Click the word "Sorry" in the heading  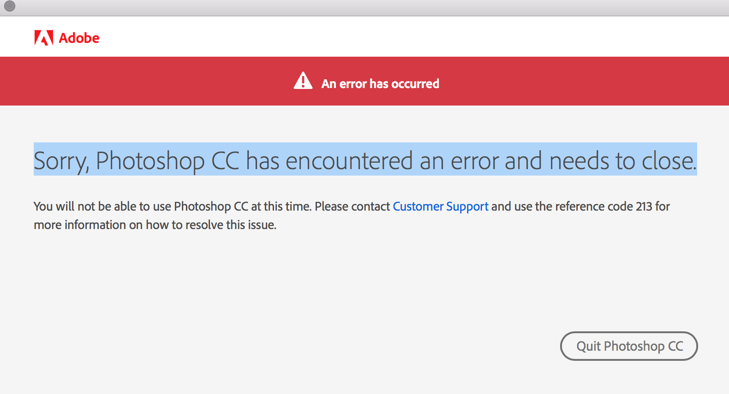[x=60, y=161]
